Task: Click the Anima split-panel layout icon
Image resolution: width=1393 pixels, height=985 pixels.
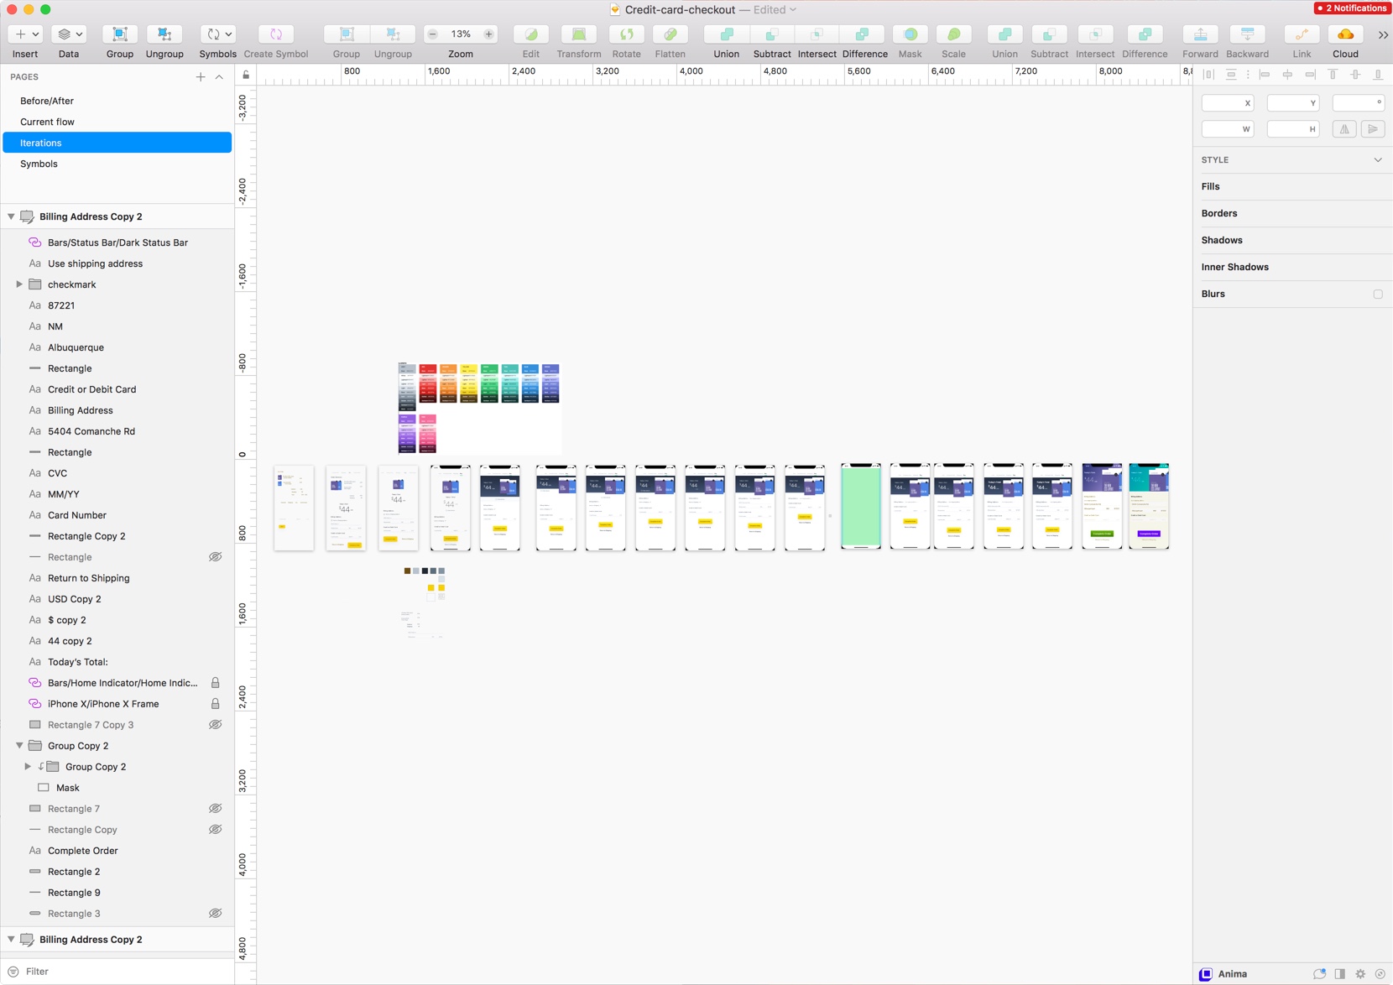Action: 1340,974
